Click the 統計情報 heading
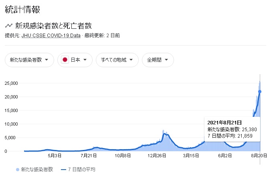 click(22, 9)
